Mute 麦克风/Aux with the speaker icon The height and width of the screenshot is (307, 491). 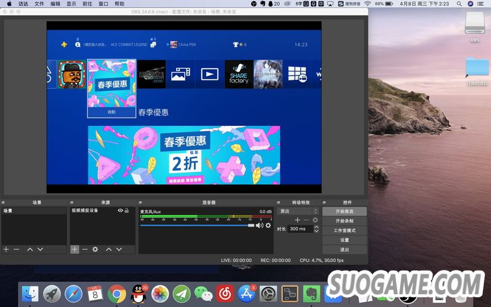pos(259,225)
